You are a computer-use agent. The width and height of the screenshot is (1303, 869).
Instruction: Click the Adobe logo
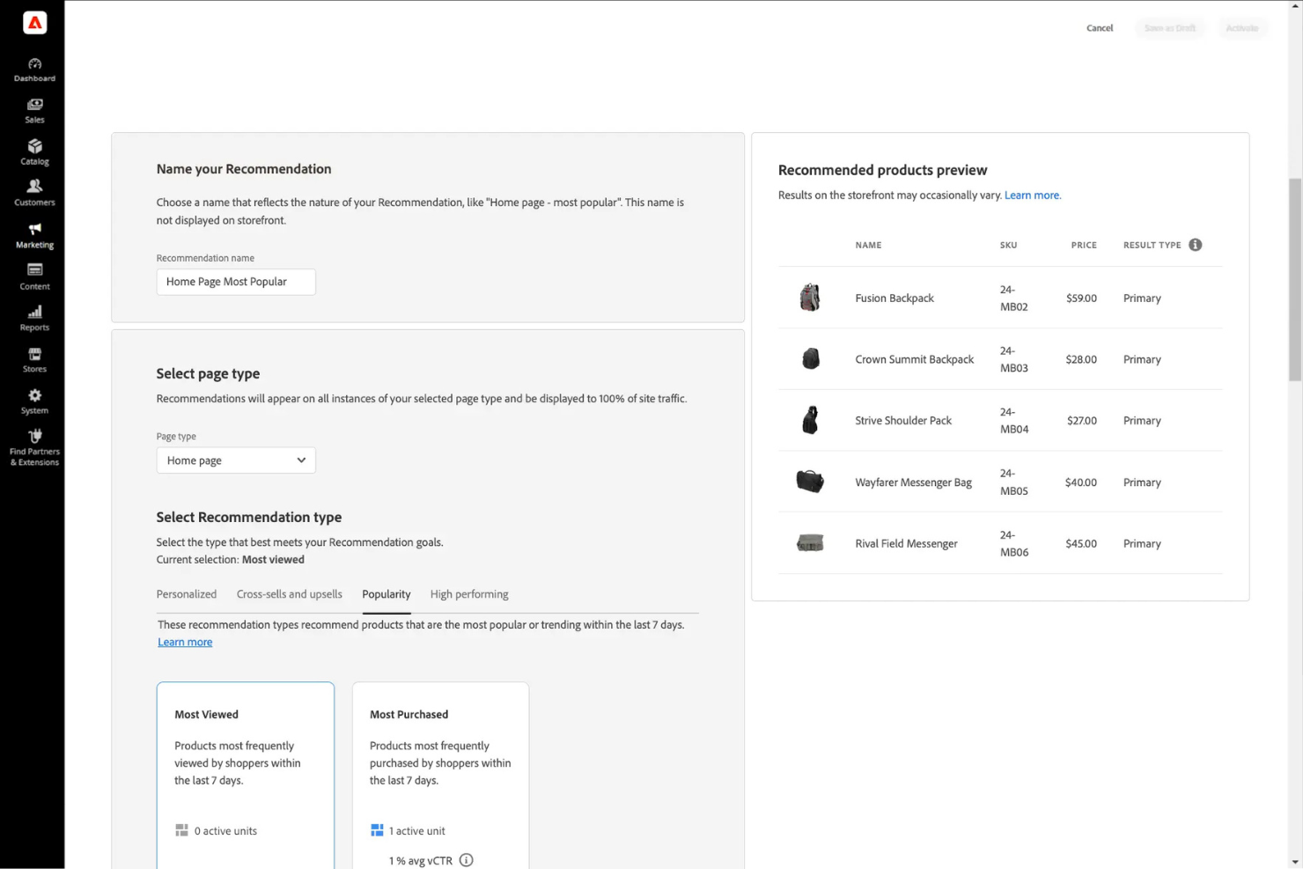[33, 22]
